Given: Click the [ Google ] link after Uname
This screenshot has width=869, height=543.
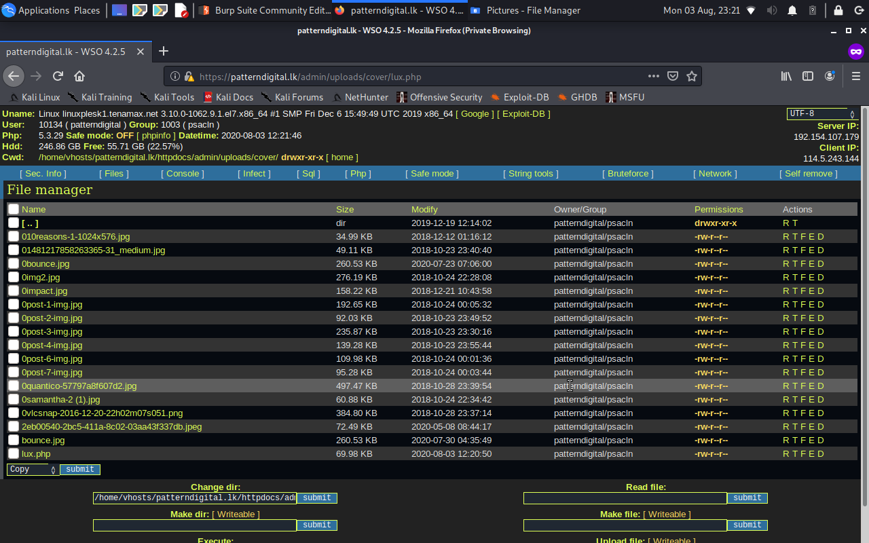Looking at the screenshot, I should (475, 114).
